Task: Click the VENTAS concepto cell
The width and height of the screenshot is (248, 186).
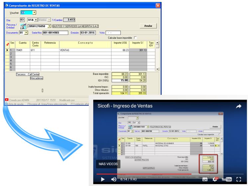Action: (x=85, y=50)
